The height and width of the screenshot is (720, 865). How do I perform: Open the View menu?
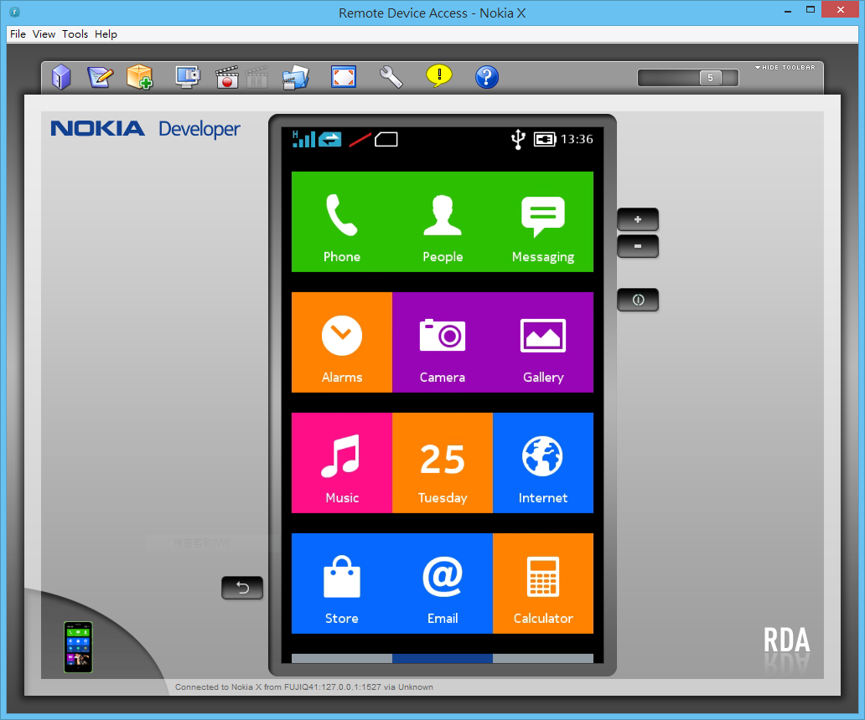click(44, 34)
